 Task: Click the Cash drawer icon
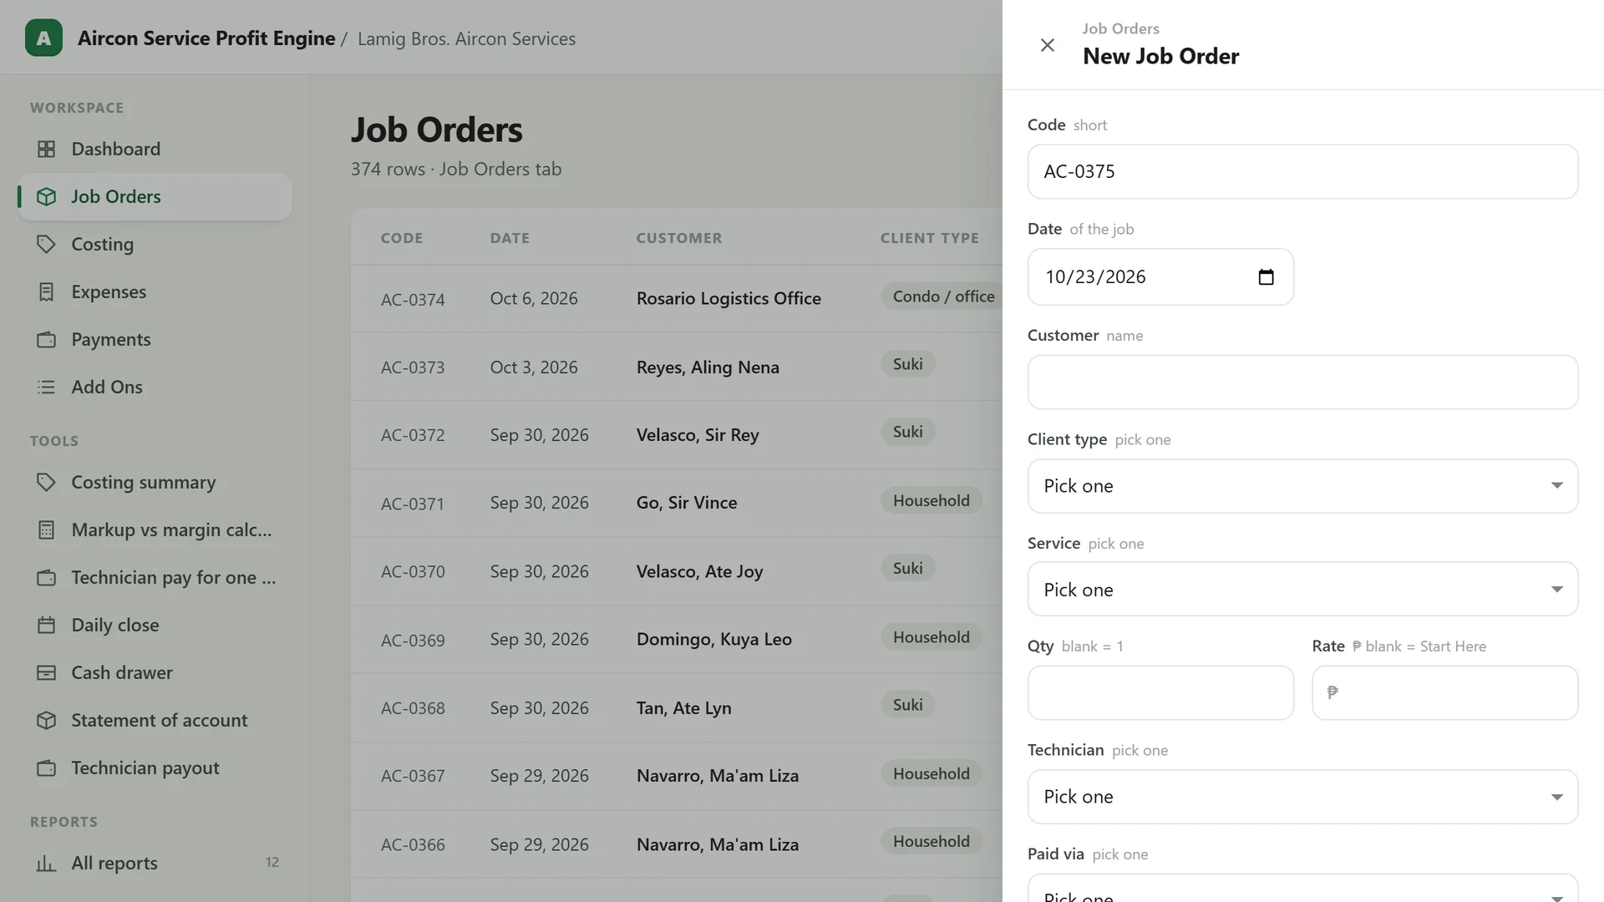tap(47, 672)
